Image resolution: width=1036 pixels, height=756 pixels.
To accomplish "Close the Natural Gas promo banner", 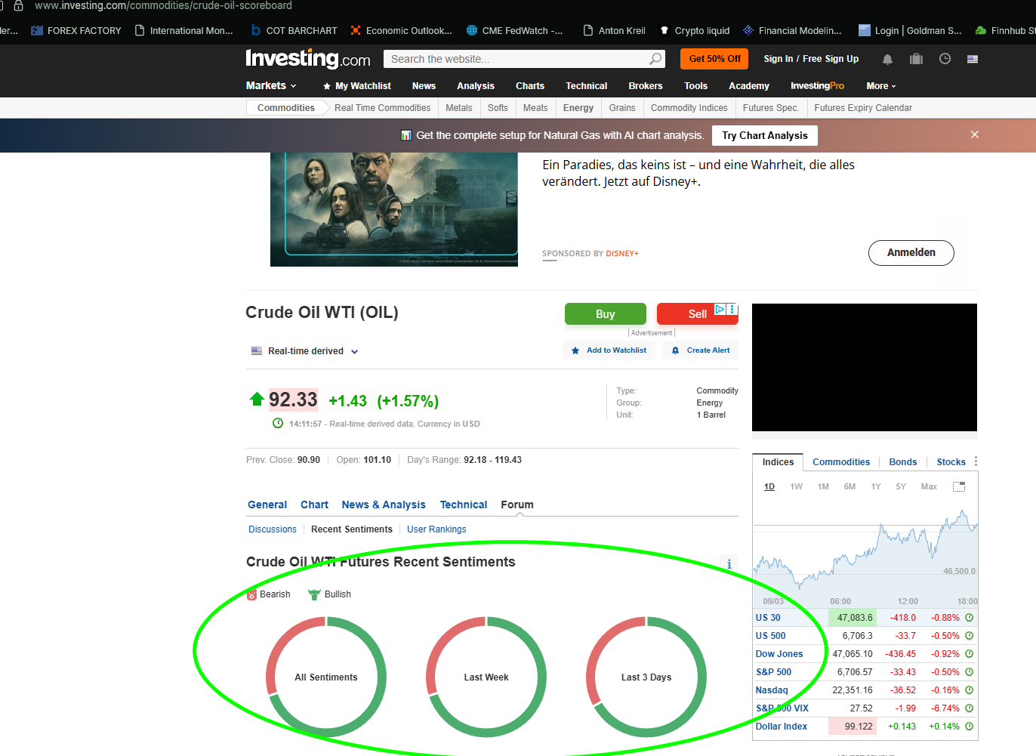I will [x=974, y=134].
